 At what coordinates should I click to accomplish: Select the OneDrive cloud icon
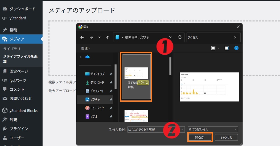click(87, 57)
